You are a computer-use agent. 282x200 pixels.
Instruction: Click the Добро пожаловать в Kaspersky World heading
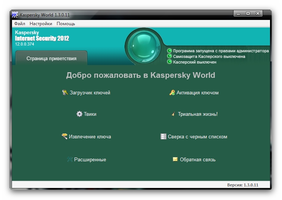pyautogui.click(x=141, y=75)
